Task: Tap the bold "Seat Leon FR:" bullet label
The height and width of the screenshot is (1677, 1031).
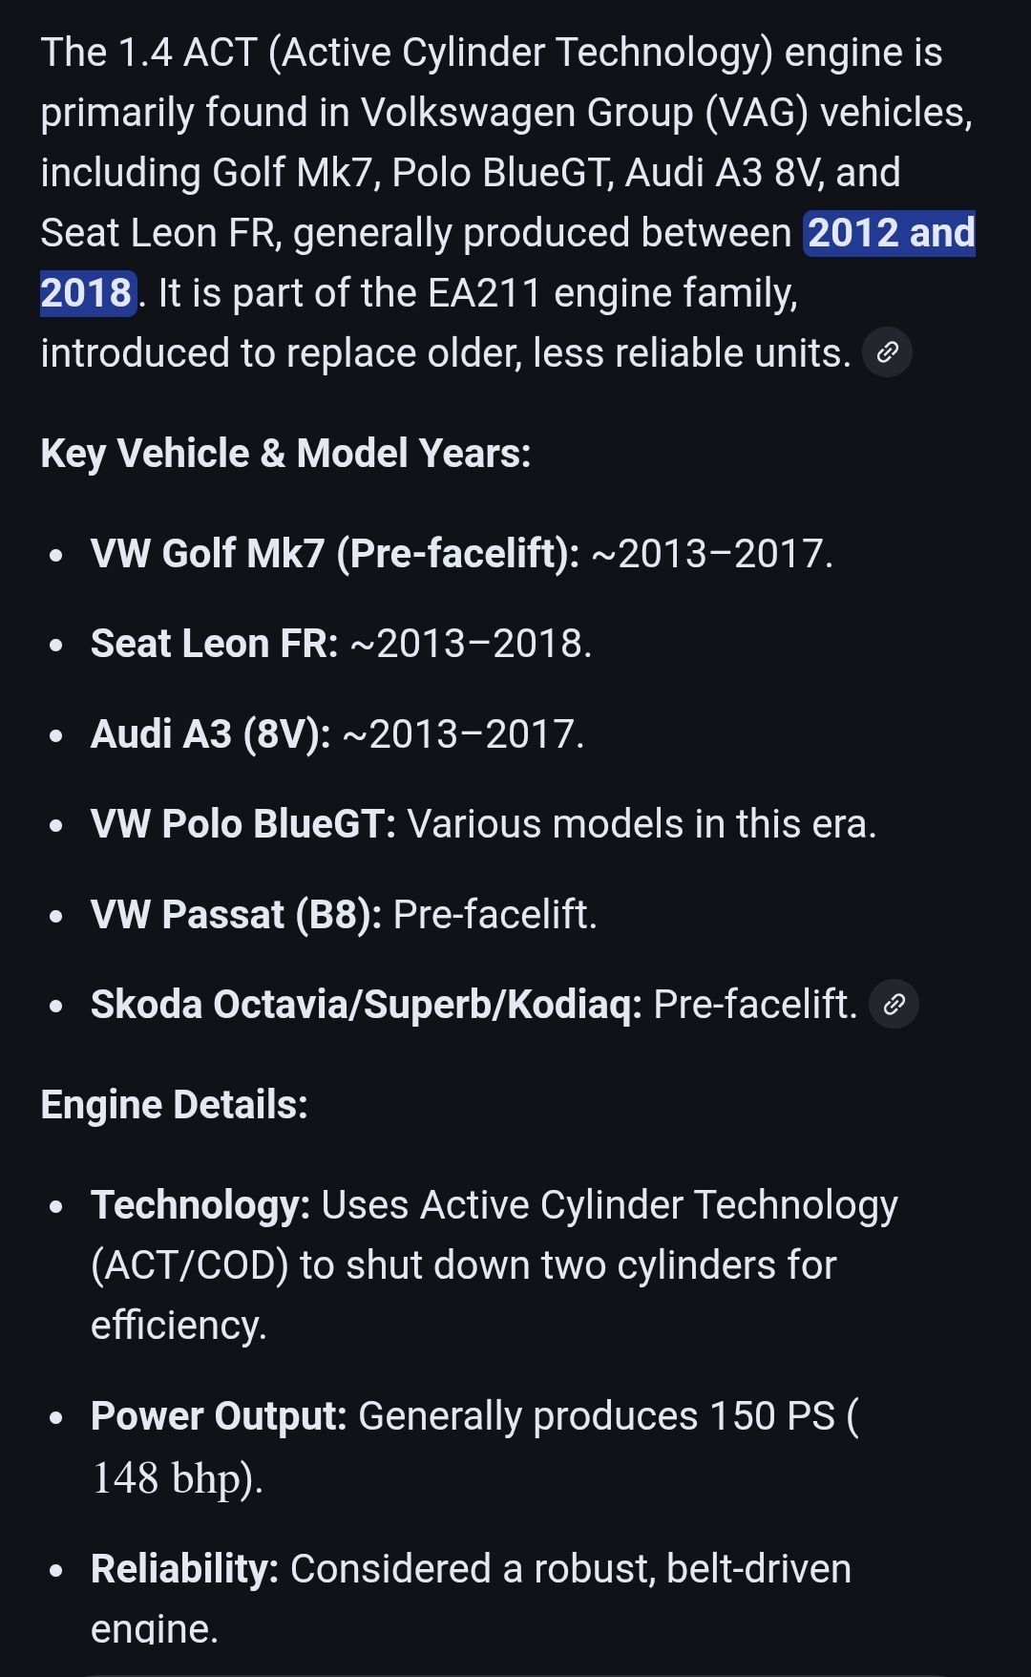Action: pyautogui.click(x=214, y=643)
